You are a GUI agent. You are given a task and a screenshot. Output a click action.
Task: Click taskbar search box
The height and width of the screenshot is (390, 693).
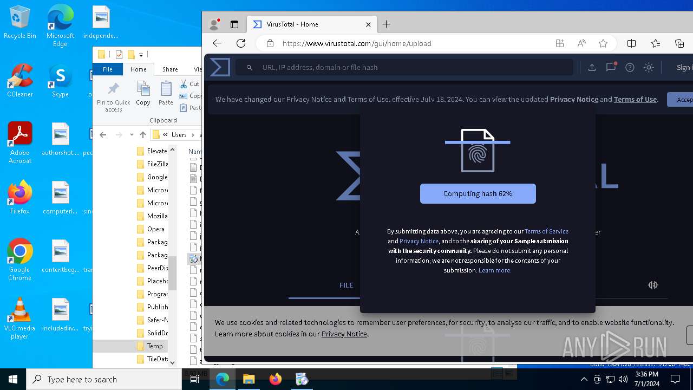(x=104, y=379)
